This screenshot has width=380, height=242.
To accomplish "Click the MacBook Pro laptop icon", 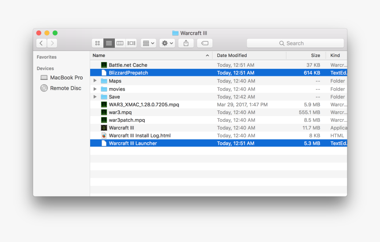I will click(x=44, y=78).
